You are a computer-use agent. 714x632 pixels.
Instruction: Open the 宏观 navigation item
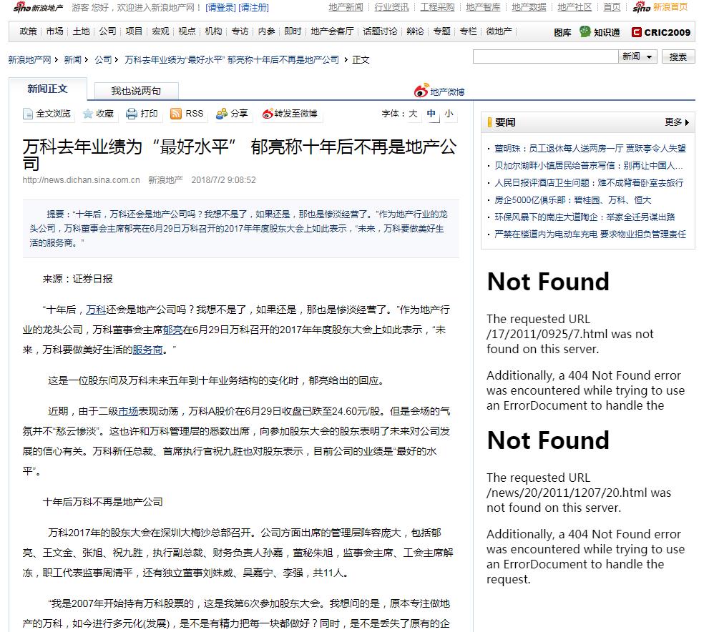[x=160, y=31]
